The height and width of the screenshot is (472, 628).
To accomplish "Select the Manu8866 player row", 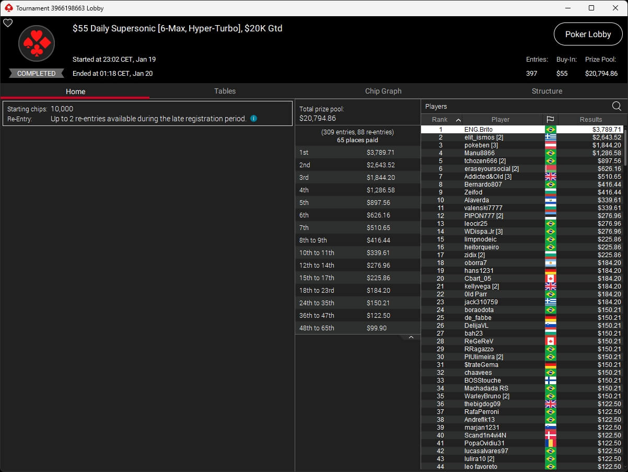I will point(479,153).
